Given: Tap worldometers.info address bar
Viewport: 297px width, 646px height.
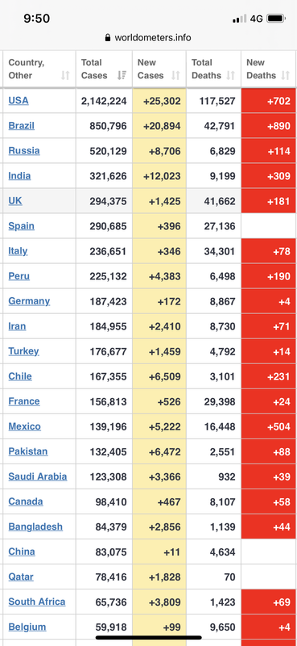Looking at the screenshot, I should point(148,38).
